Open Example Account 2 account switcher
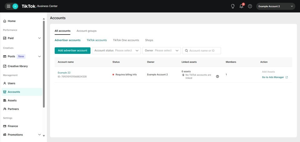The height and width of the screenshot is (142, 300). coord(276,6)
